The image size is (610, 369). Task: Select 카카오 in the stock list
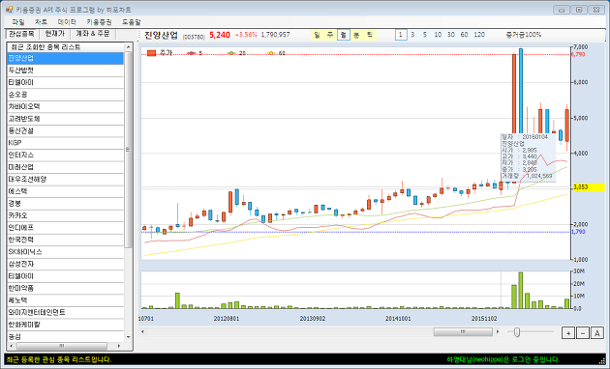(66, 215)
